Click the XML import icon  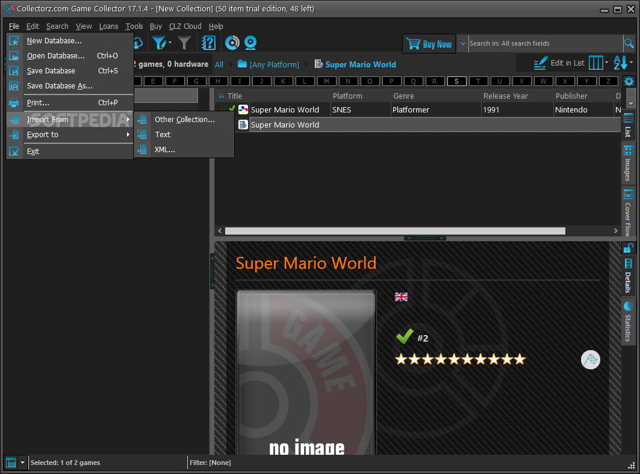click(142, 150)
